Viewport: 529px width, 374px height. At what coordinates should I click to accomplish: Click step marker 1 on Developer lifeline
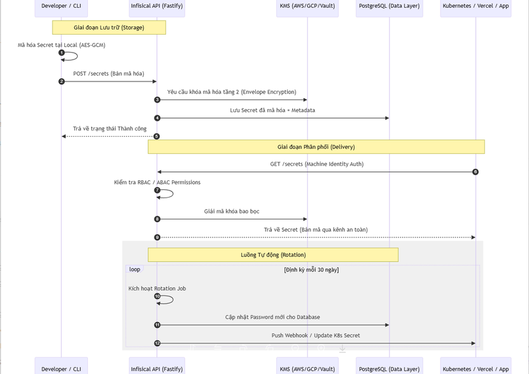click(62, 53)
